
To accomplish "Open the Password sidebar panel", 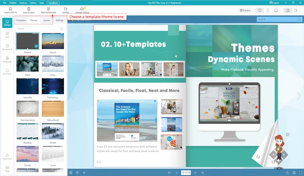I will tap(7, 157).
